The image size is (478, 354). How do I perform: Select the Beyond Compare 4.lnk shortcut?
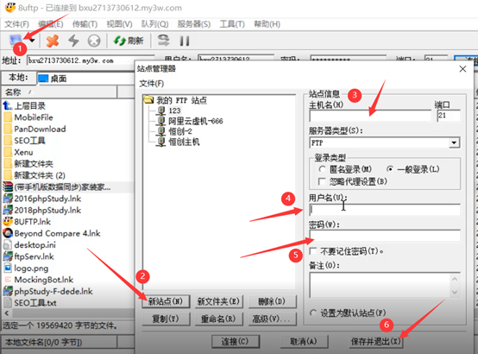click(x=57, y=233)
